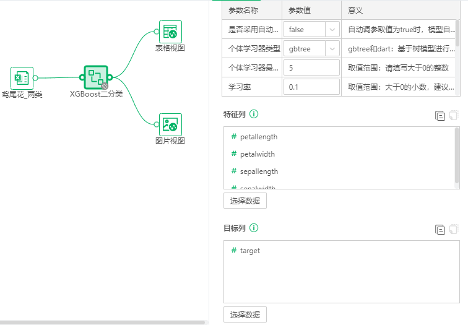
Task: Click the 表格视图 node label
Action: click(170, 48)
